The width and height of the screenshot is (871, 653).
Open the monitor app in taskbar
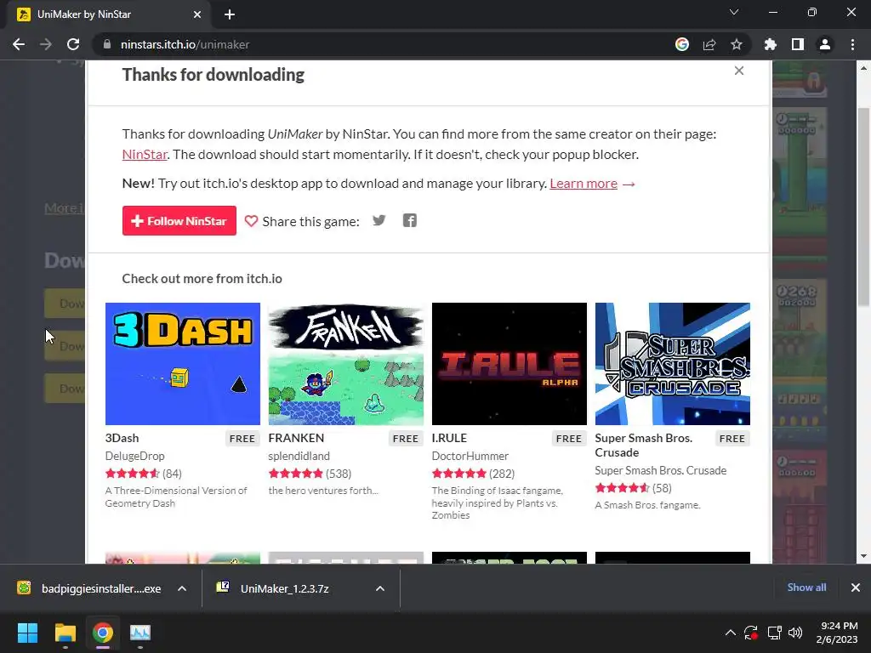click(140, 633)
